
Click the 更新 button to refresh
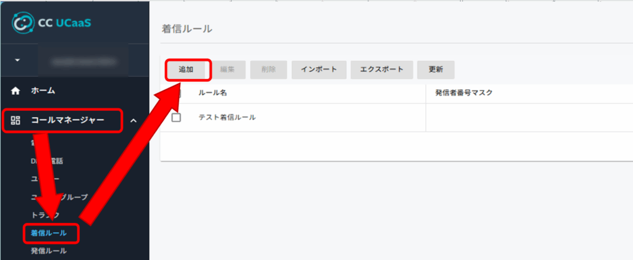click(435, 70)
